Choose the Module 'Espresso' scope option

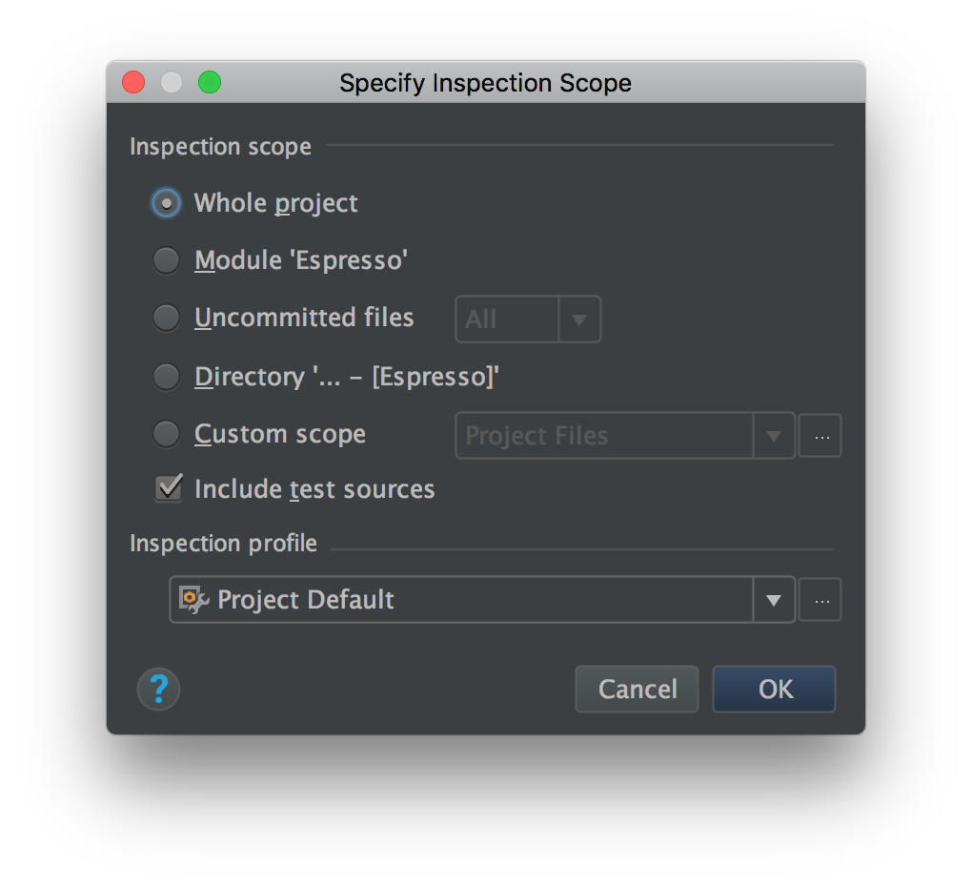point(167,260)
